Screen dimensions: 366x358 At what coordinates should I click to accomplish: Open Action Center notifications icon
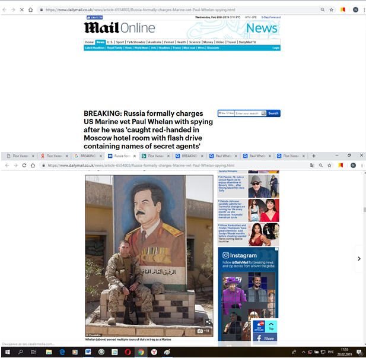point(359,352)
